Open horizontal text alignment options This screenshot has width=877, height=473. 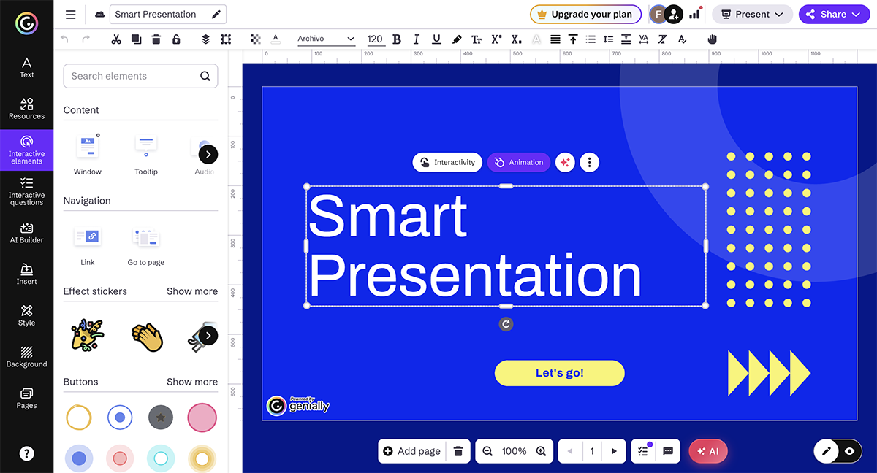[x=555, y=39]
